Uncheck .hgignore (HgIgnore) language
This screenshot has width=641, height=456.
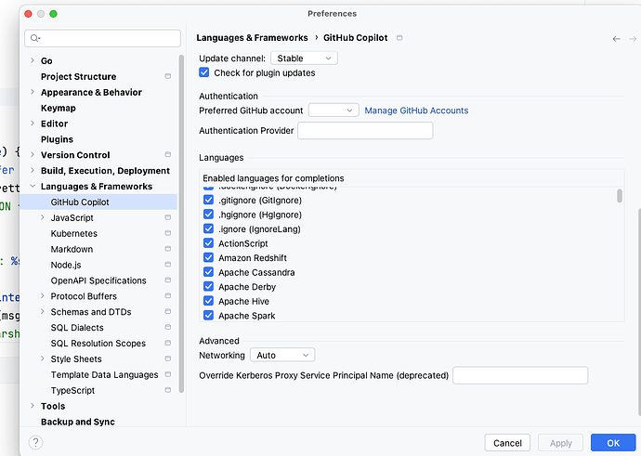pos(208,215)
